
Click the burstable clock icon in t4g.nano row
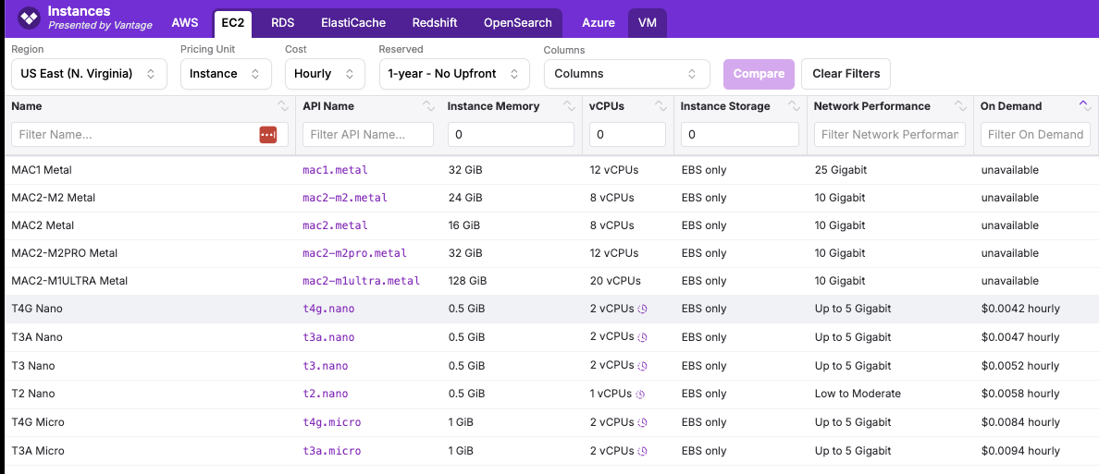tap(643, 309)
